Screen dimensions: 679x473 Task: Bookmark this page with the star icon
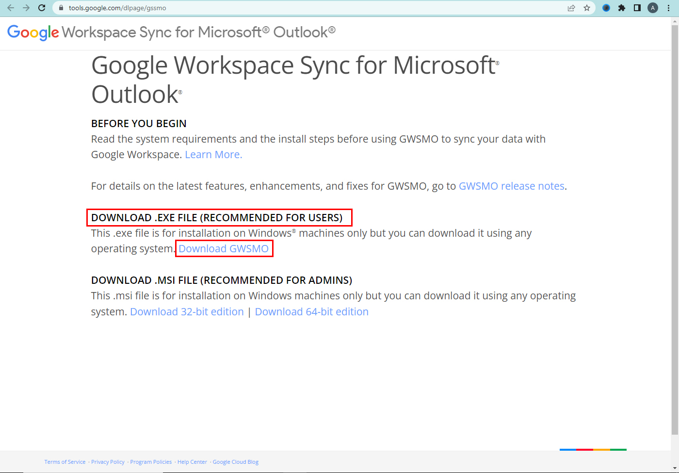coord(587,8)
